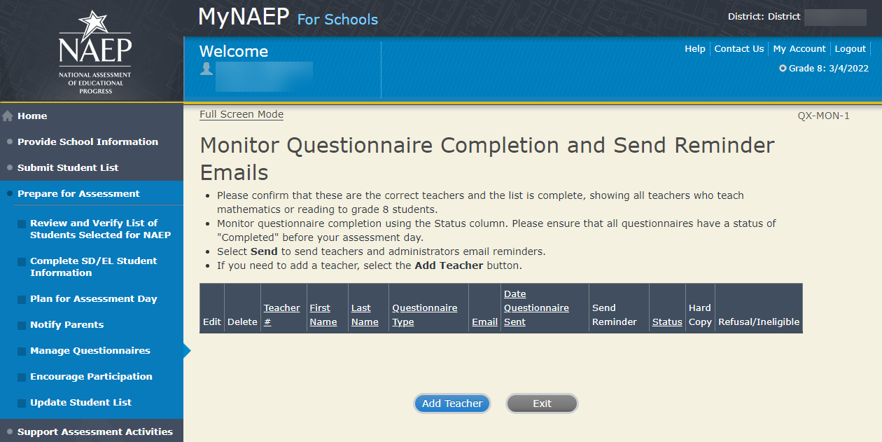Click the Home house icon
The height and width of the screenshot is (442, 882).
pos(8,116)
